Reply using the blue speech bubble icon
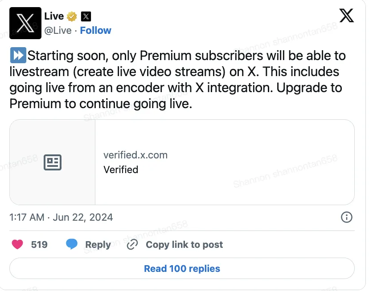The width and height of the screenshot is (369, 291). click(72, 244)
